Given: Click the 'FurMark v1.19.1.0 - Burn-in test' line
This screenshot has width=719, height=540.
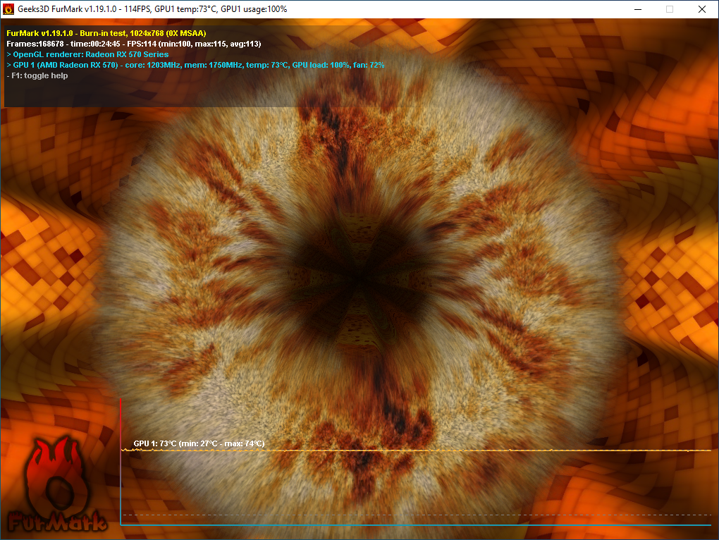Looking at the screenshot, I should pyautogui.click(x=106, y=33).
